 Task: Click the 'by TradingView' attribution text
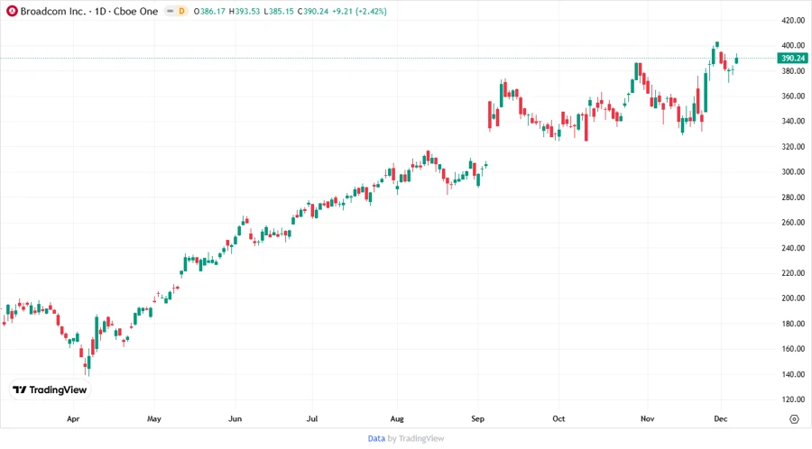click(x=416, y=438)
